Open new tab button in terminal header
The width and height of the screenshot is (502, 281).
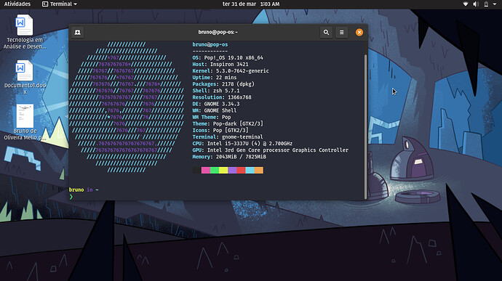tap(77, 32)
